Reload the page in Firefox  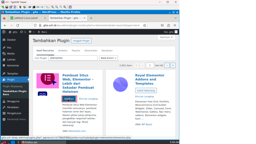pos(18,25)
